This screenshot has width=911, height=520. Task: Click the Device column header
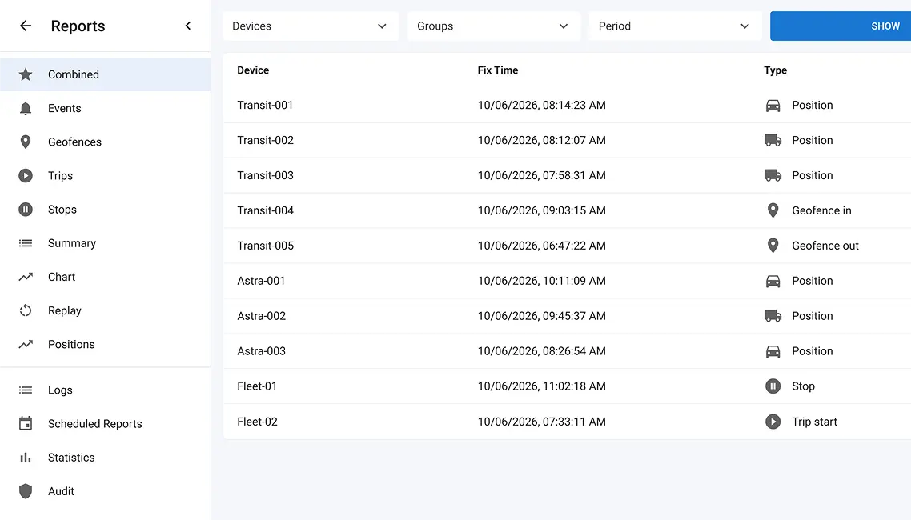click(253, 70)
